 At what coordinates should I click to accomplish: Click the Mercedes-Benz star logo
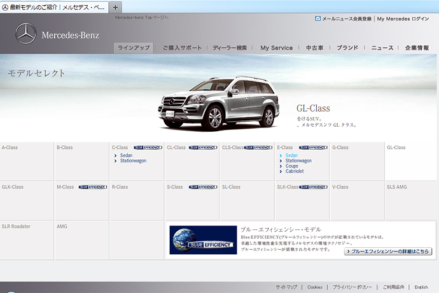tap(25, 34)
